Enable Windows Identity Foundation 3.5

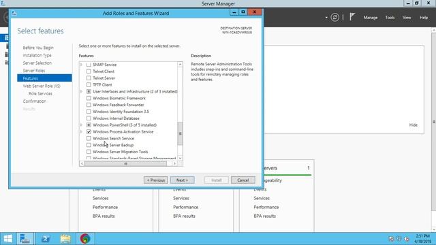89,112
